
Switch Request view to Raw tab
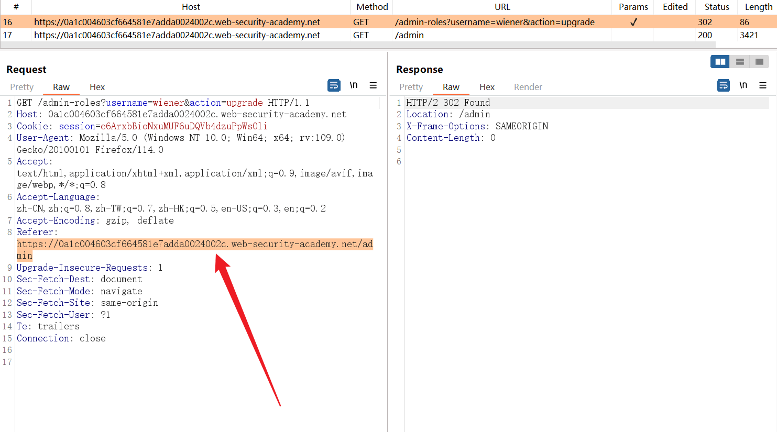61,87
